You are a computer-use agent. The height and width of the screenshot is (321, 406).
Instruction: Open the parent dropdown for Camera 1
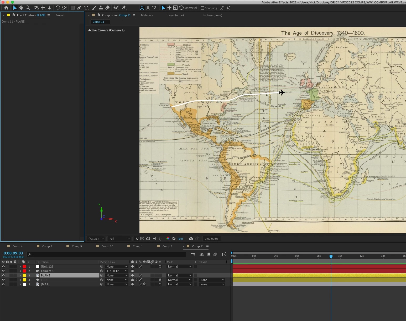(117, 271)
